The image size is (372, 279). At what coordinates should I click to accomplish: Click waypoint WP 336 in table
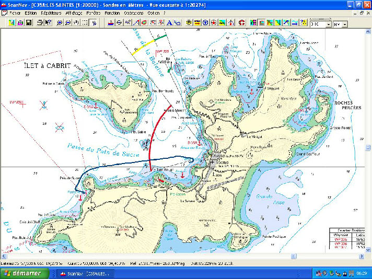(340, 243)
